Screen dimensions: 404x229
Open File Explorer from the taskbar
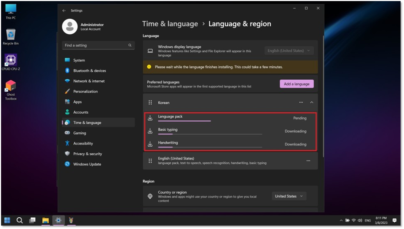click(x=46, y=220)
